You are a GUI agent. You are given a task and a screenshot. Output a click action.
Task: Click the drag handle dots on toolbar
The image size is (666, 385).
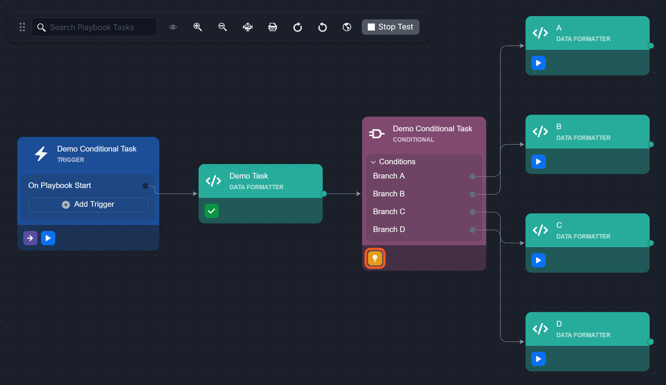[22, 27]
